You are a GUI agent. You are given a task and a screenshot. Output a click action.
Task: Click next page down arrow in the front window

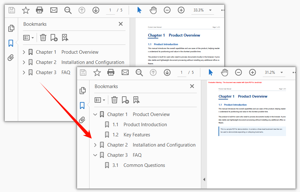tap(167, 72)
